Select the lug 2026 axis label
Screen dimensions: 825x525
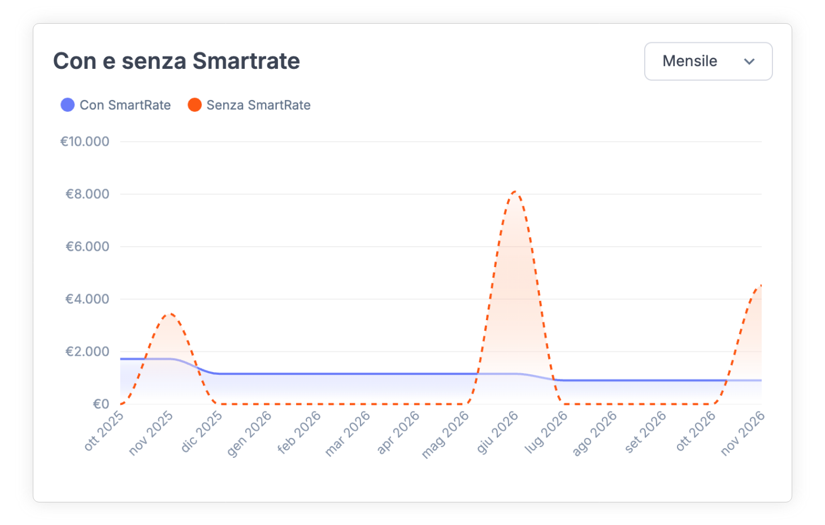(x=546, y=432)
